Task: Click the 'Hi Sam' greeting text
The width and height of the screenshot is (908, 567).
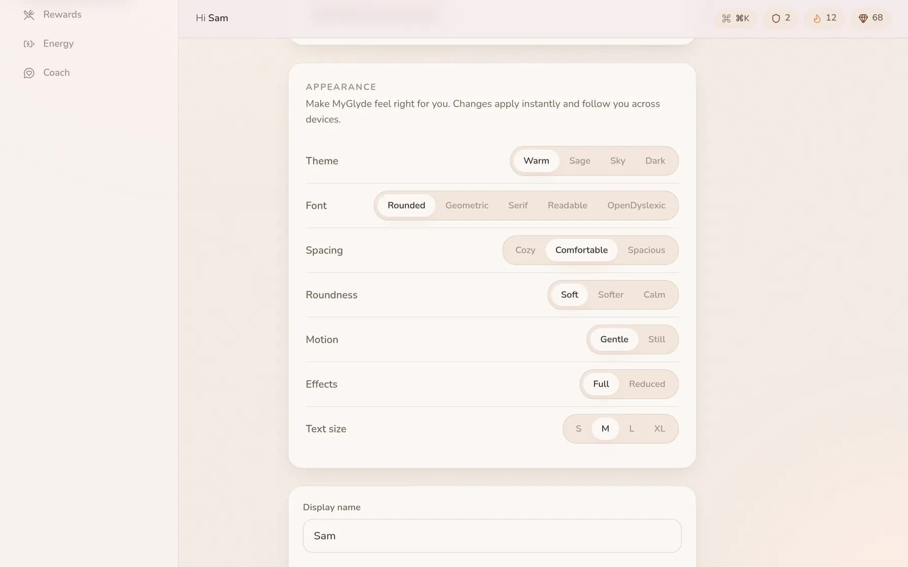Action: (x=212, y=18)
